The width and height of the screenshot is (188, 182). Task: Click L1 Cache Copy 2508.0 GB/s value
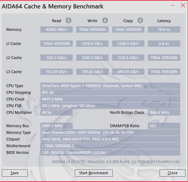tap(128, 44)
